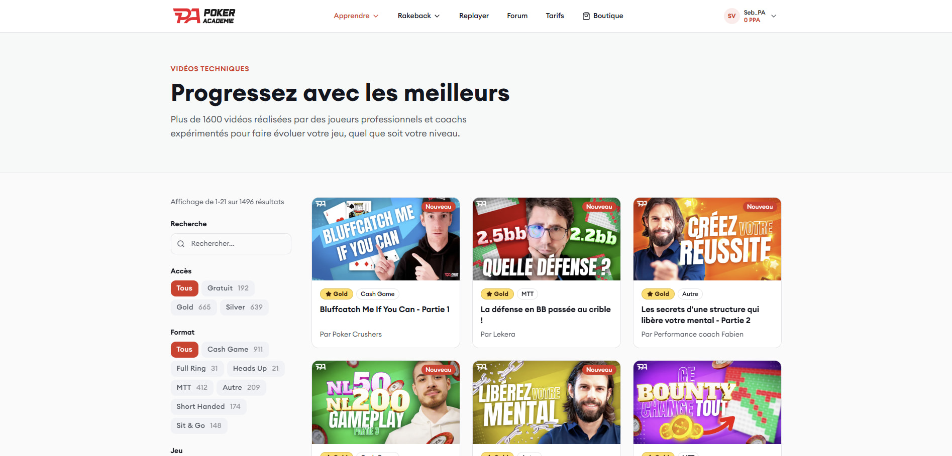Screen dimensions: 952x456
Task: Enable the Silver access filter
Action: (244, 308)
